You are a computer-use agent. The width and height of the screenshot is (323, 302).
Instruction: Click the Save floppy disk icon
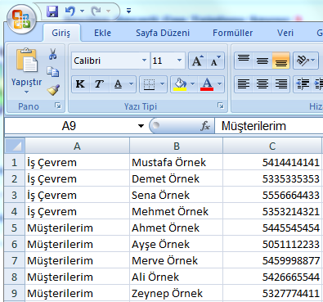pos(52,11)
